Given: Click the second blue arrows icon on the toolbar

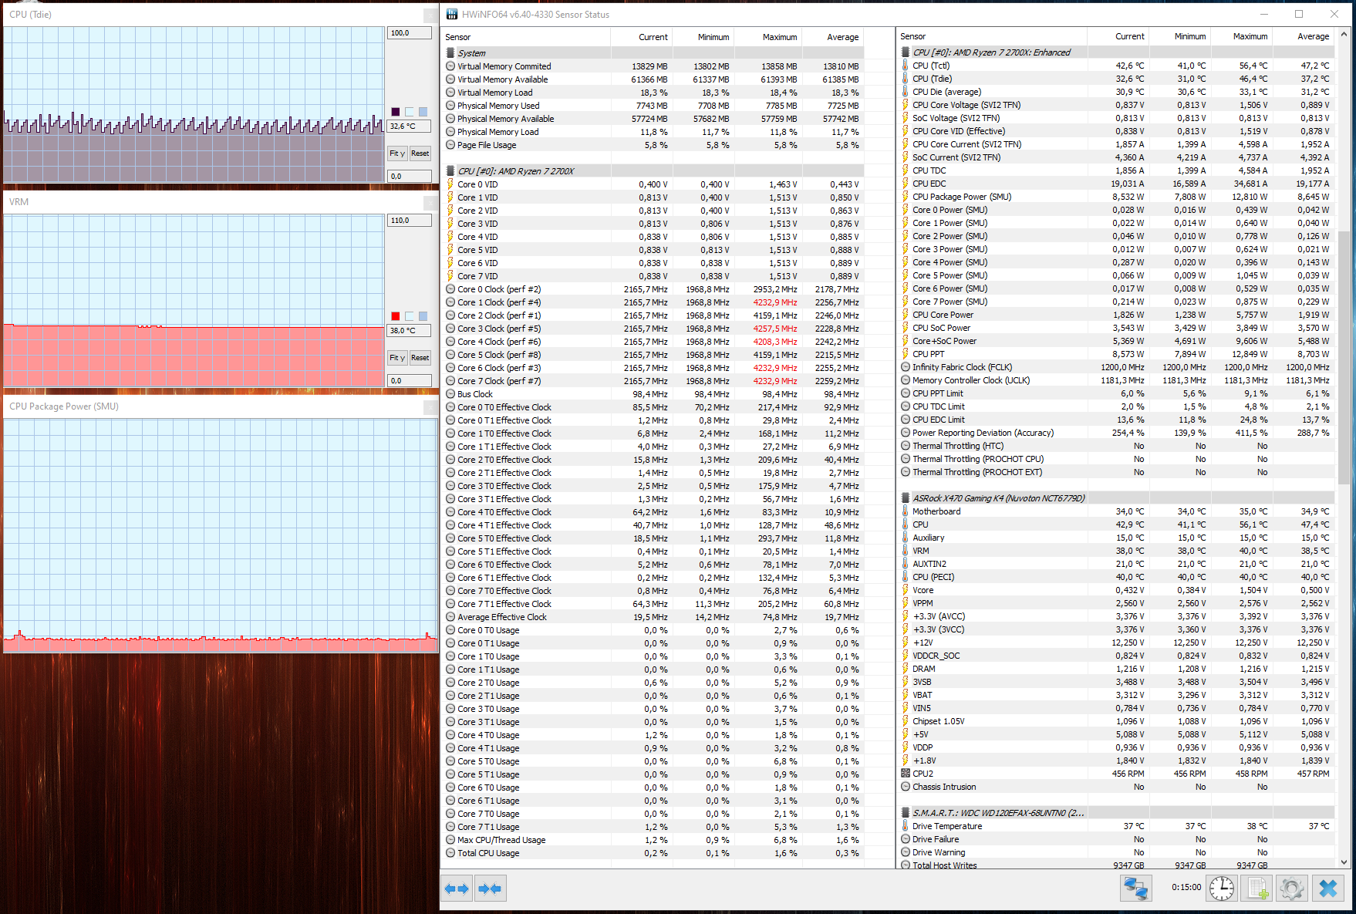Looking at the screenshot, I should click(490, 888).
